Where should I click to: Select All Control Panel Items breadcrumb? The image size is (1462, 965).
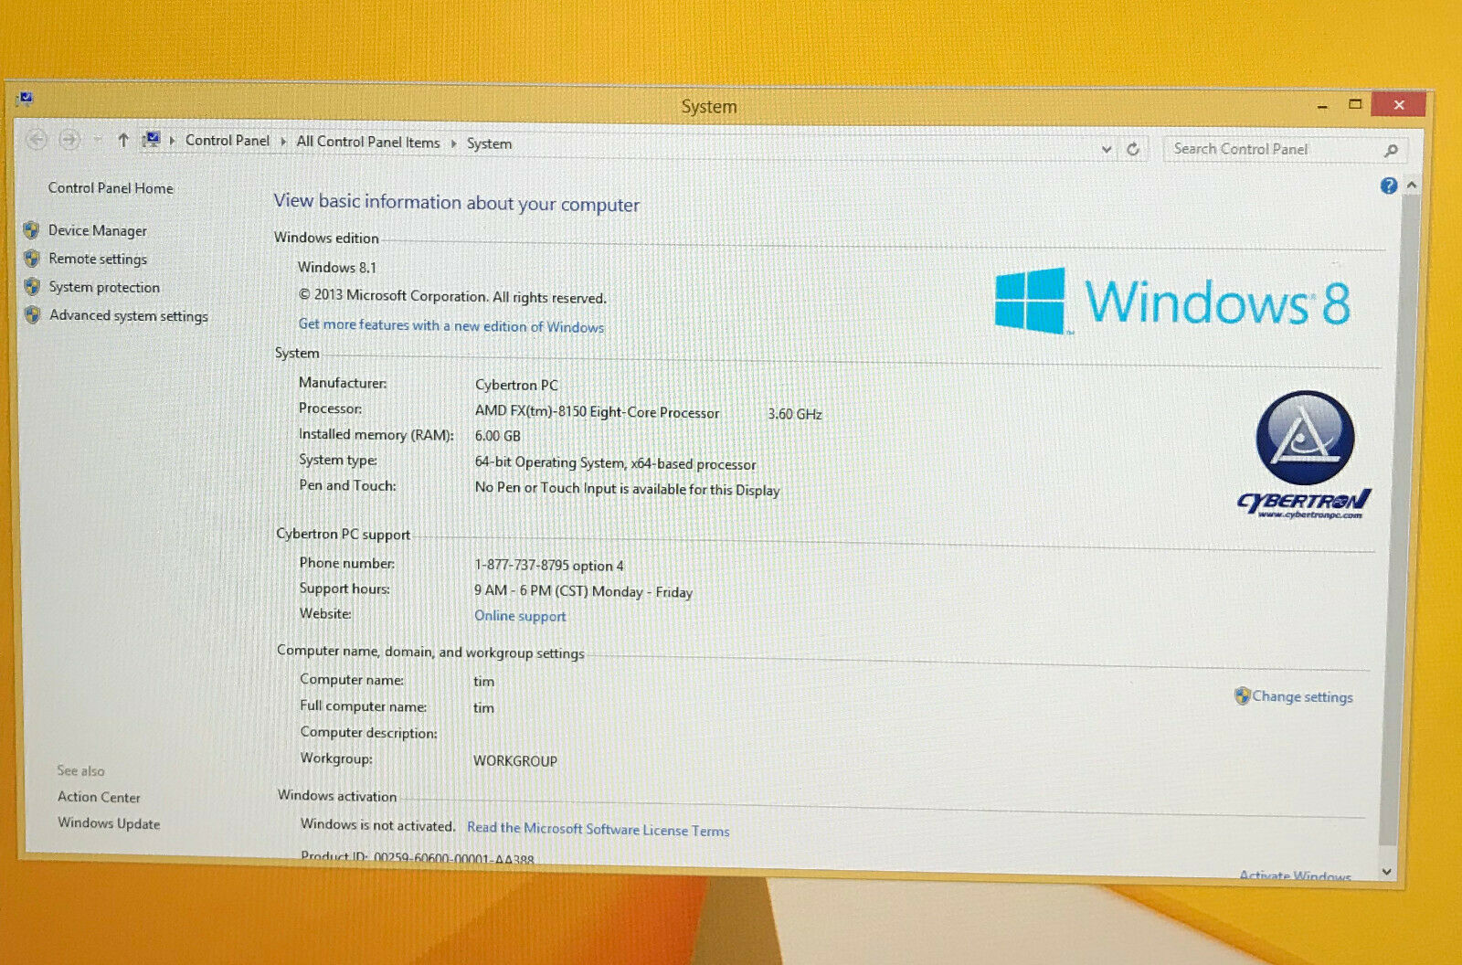coord(368,142)
